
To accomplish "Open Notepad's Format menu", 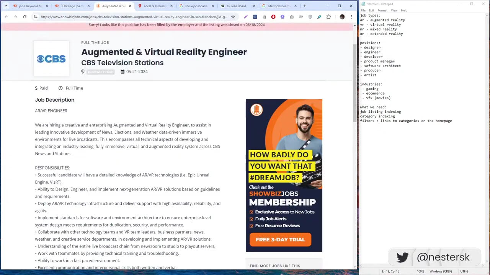I will [382, 10].
